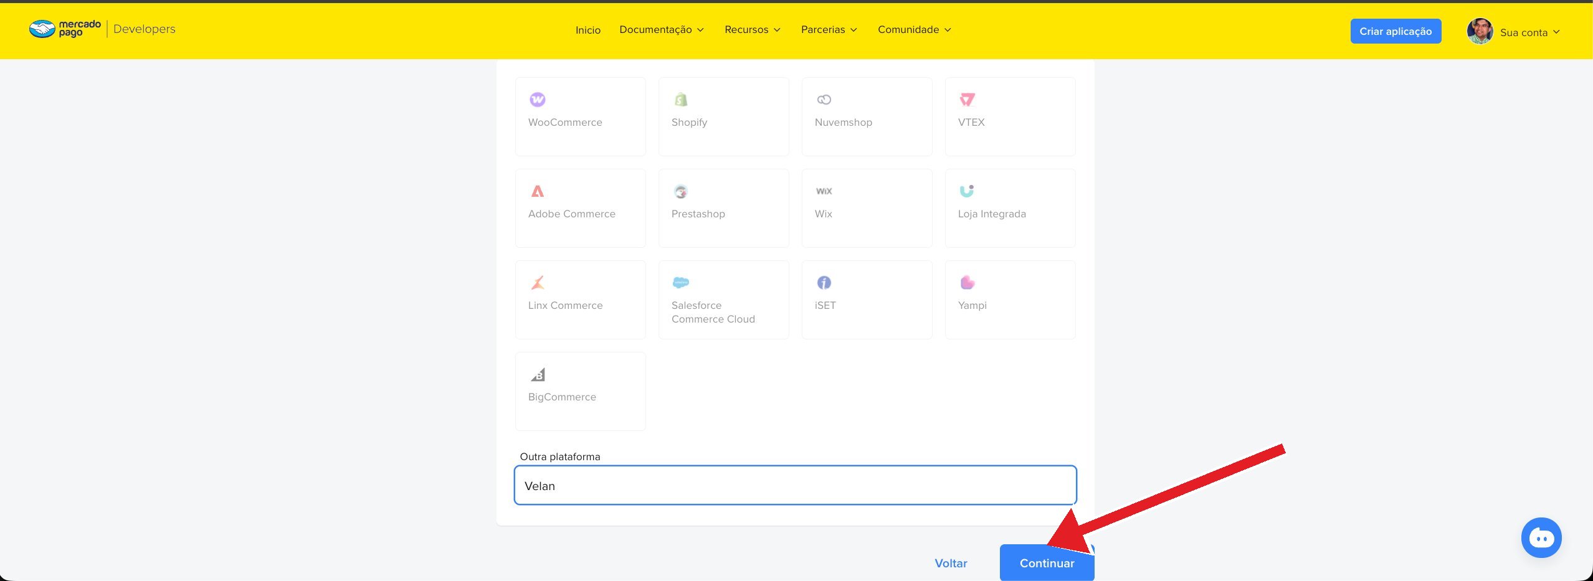Choose the Adobe Commerce platform name
Viewport: 1593px width, 581px height.
pyautogui.click(x=572, y=214)
